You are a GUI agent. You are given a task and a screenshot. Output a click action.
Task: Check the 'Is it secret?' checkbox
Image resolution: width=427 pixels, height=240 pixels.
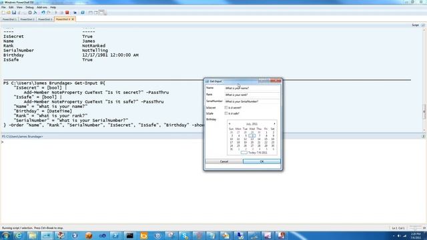click(226, 107)
